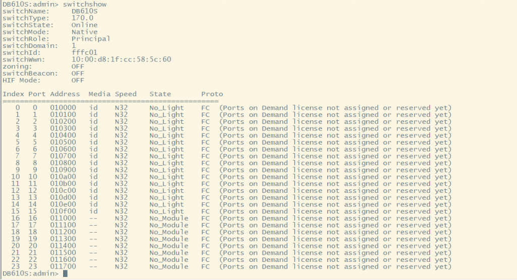Click the switchMode value Native

click(84, 32)
